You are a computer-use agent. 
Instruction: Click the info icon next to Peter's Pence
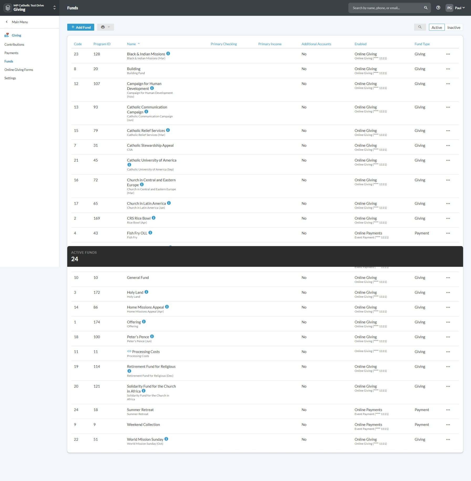pyautogui.click(x=152, y=336)
